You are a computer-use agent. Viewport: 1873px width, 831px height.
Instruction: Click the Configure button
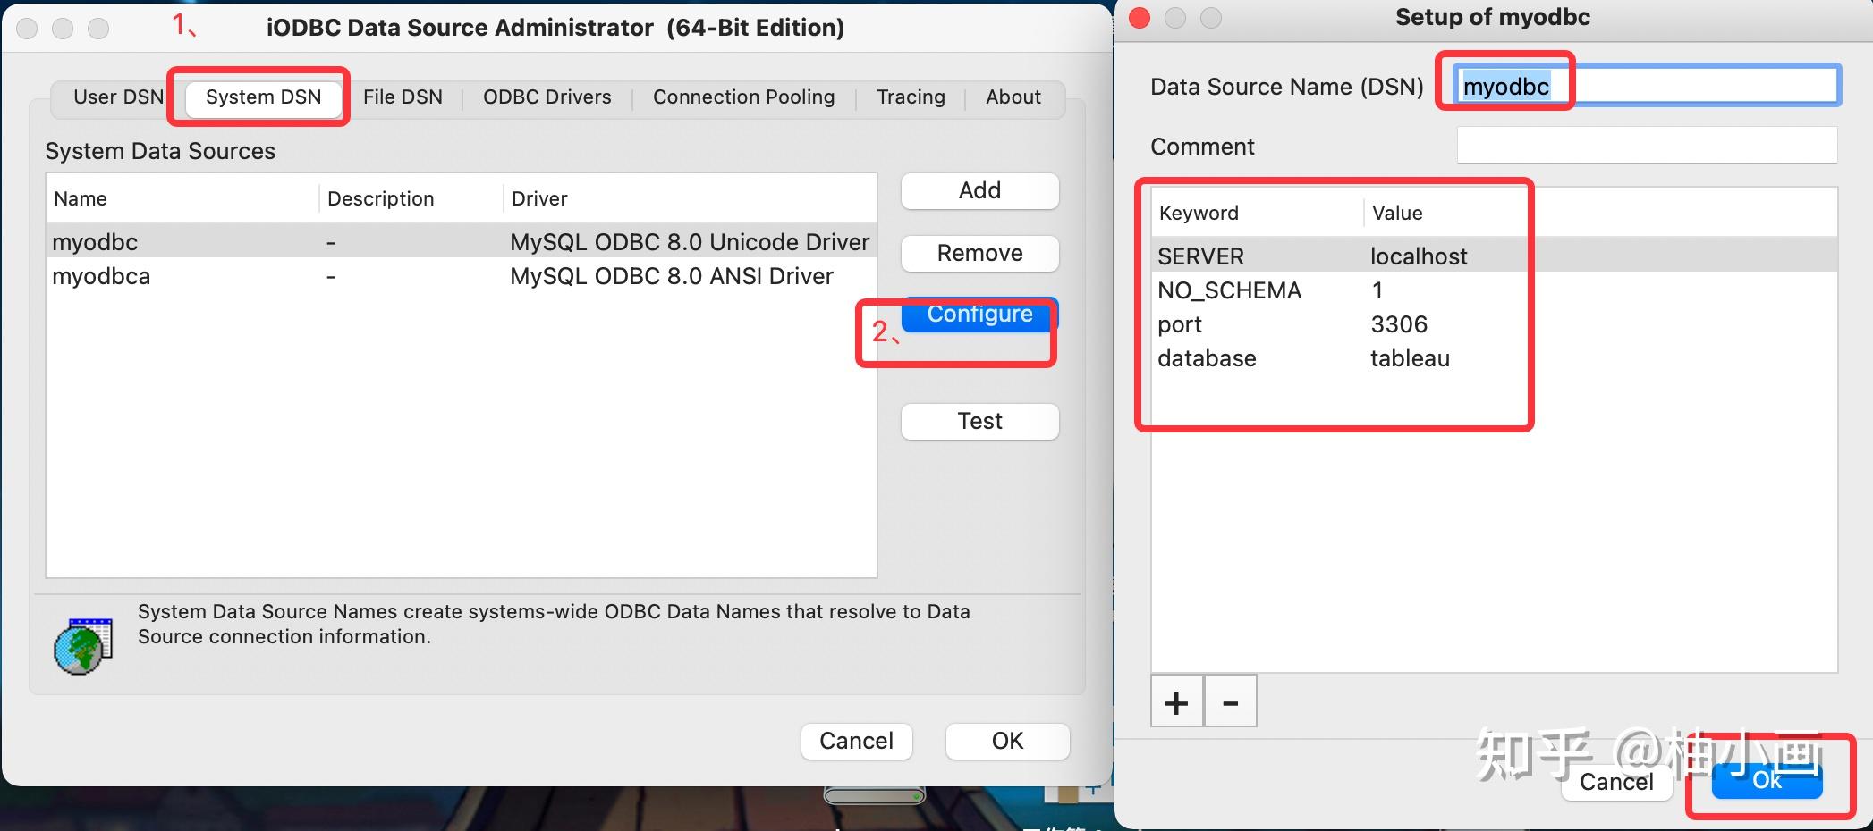(979, 314)
